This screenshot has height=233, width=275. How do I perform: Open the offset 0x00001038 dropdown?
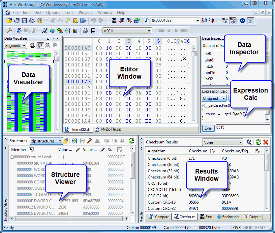click(198, 21)
